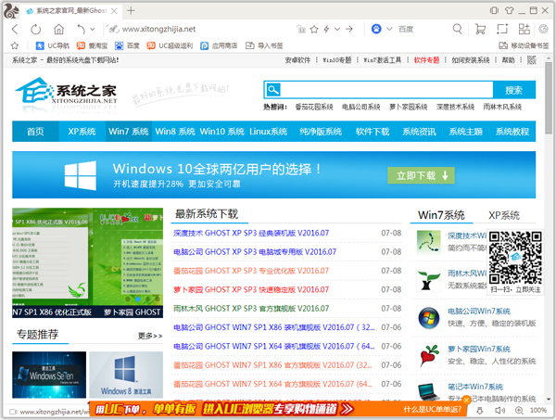Click 导入书签 import bookmarks
556x420 pixels.
point(264,45)
